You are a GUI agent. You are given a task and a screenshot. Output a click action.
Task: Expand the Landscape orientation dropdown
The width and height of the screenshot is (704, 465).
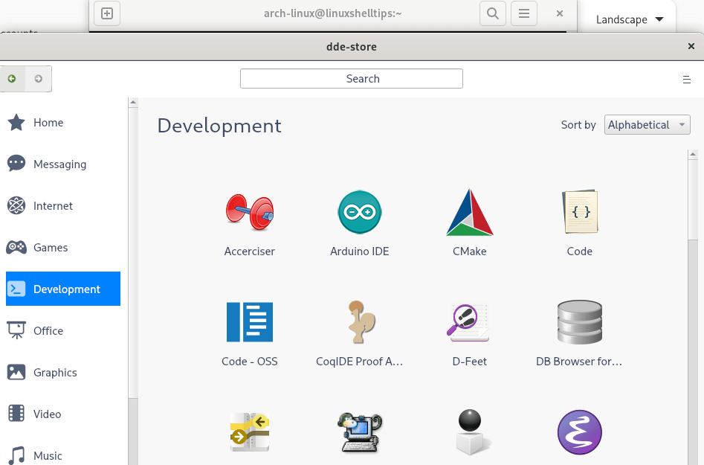pyautogui.click(x=628, y=19)
